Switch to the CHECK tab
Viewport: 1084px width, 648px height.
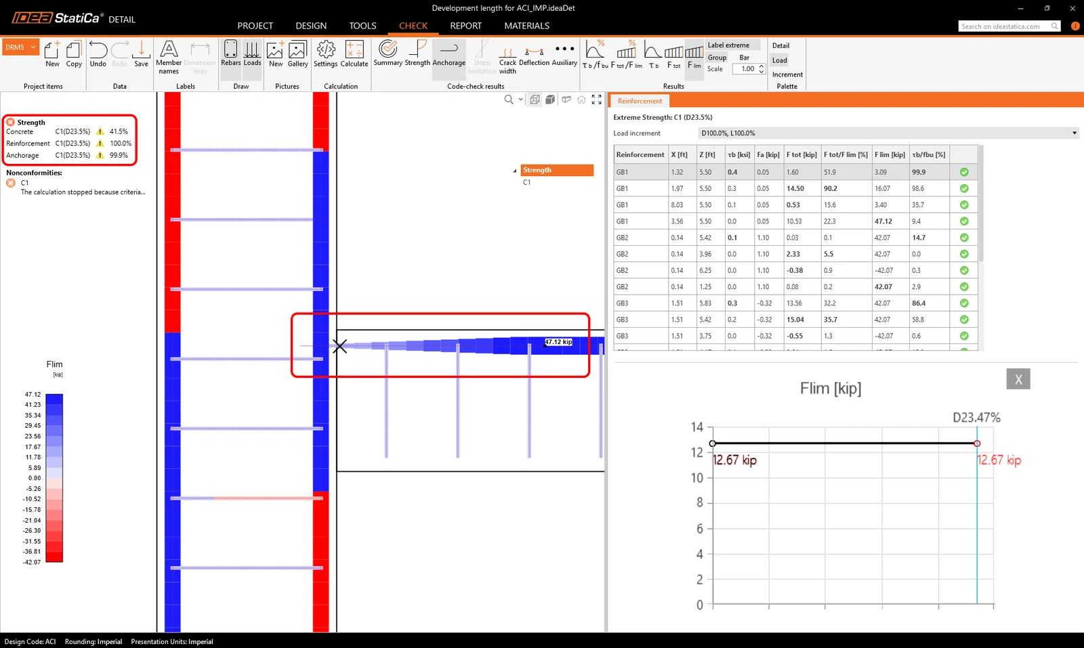413,26
